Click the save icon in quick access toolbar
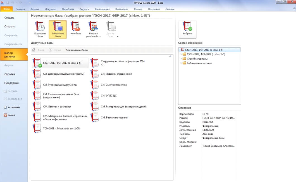The width and height of the screenshot is (296, 182). tap(8, 3)
